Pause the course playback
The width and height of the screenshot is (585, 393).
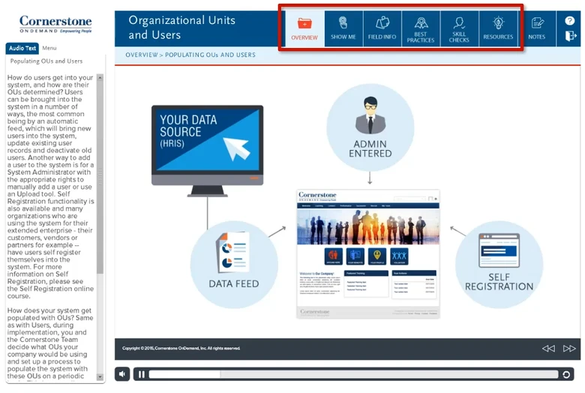click(142, 374)
